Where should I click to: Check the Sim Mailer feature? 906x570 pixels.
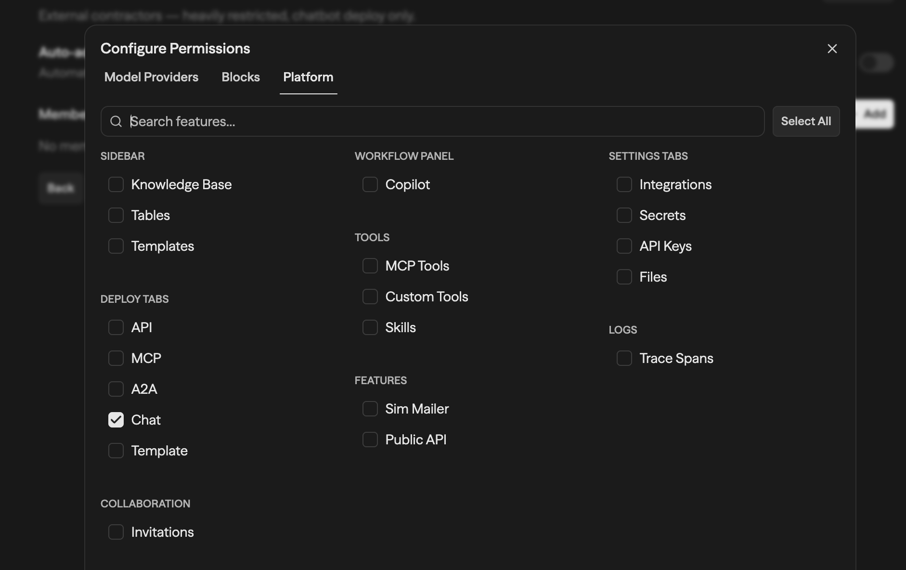click(x=370, y=409)
